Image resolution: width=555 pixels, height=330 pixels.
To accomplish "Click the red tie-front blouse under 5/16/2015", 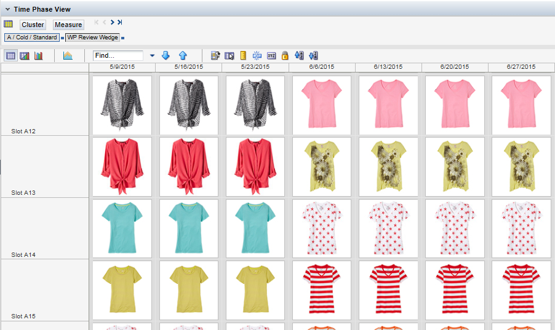I will 189,167.
